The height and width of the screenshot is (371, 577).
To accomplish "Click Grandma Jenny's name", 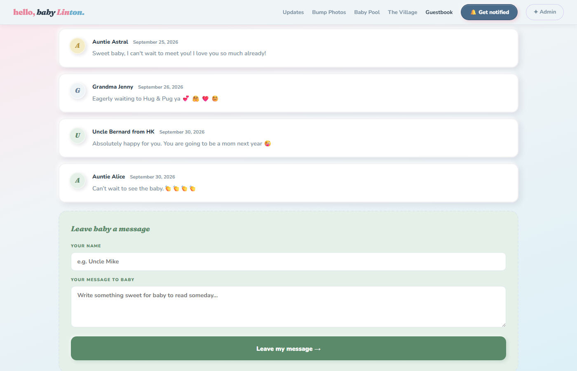I will click(113, 87).
